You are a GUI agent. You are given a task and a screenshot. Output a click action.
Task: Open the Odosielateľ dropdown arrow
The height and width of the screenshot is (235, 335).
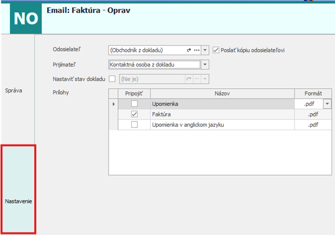205,50
